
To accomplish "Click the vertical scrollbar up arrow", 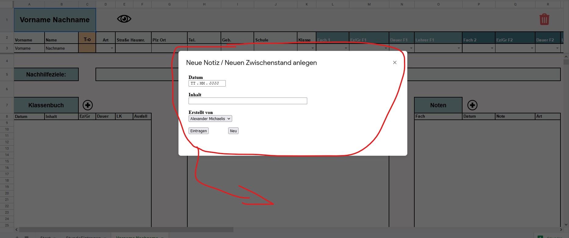I will 566,57.
